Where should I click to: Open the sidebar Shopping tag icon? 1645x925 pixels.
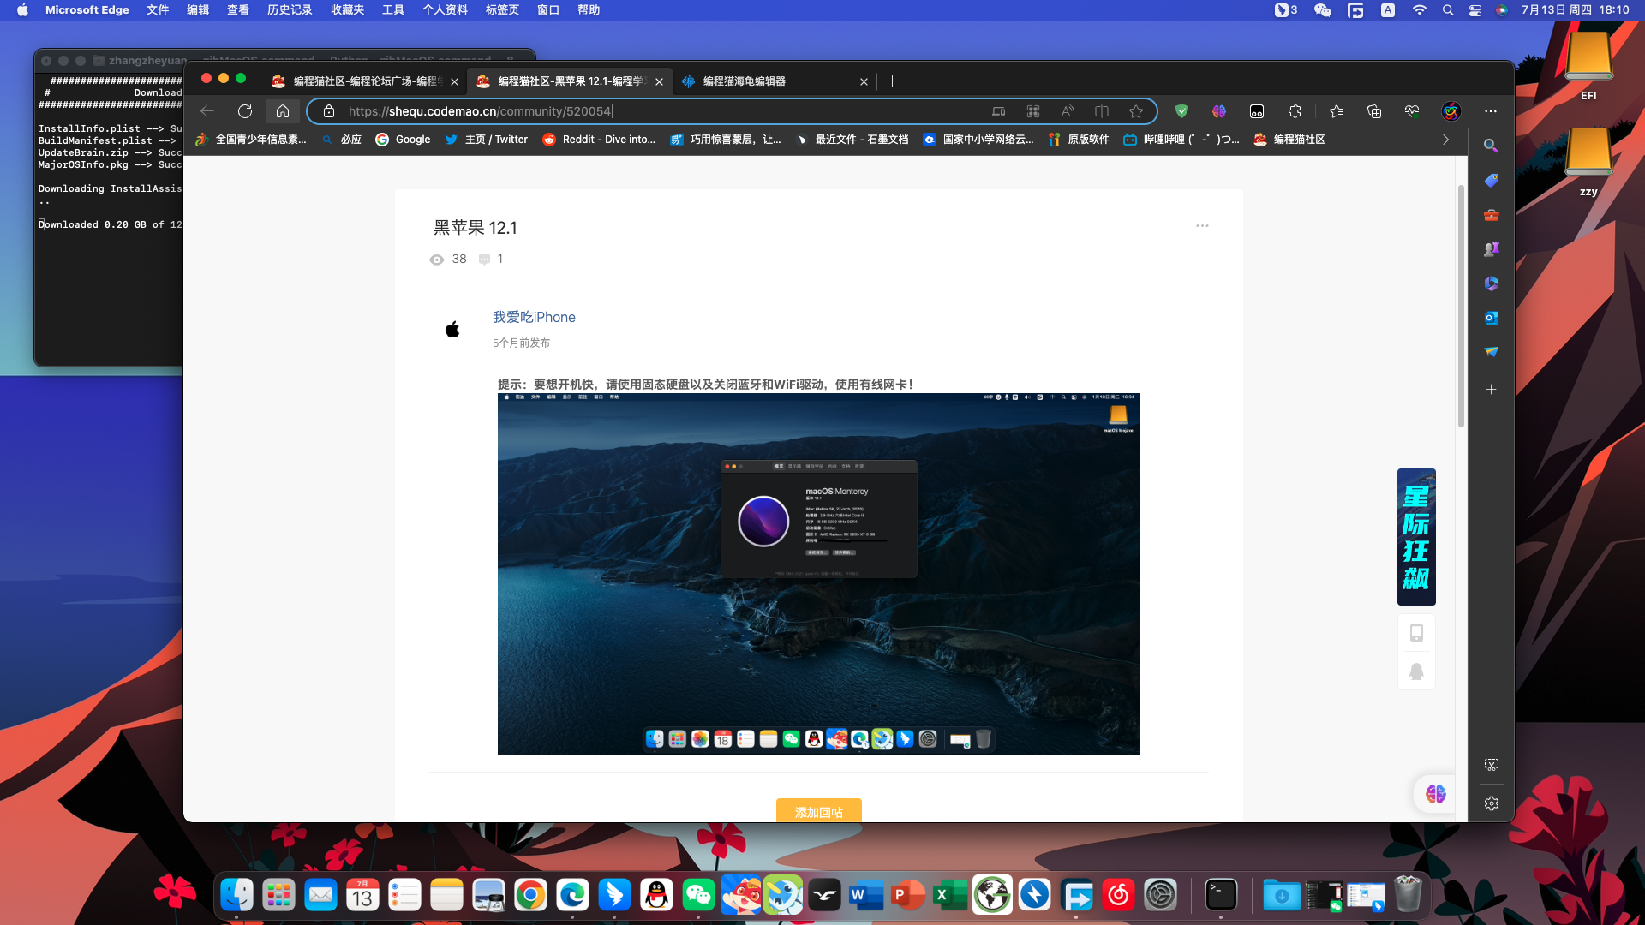point(1492,181)
